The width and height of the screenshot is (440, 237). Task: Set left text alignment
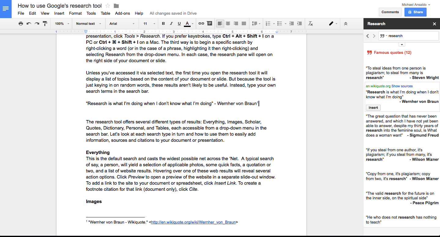220,24
